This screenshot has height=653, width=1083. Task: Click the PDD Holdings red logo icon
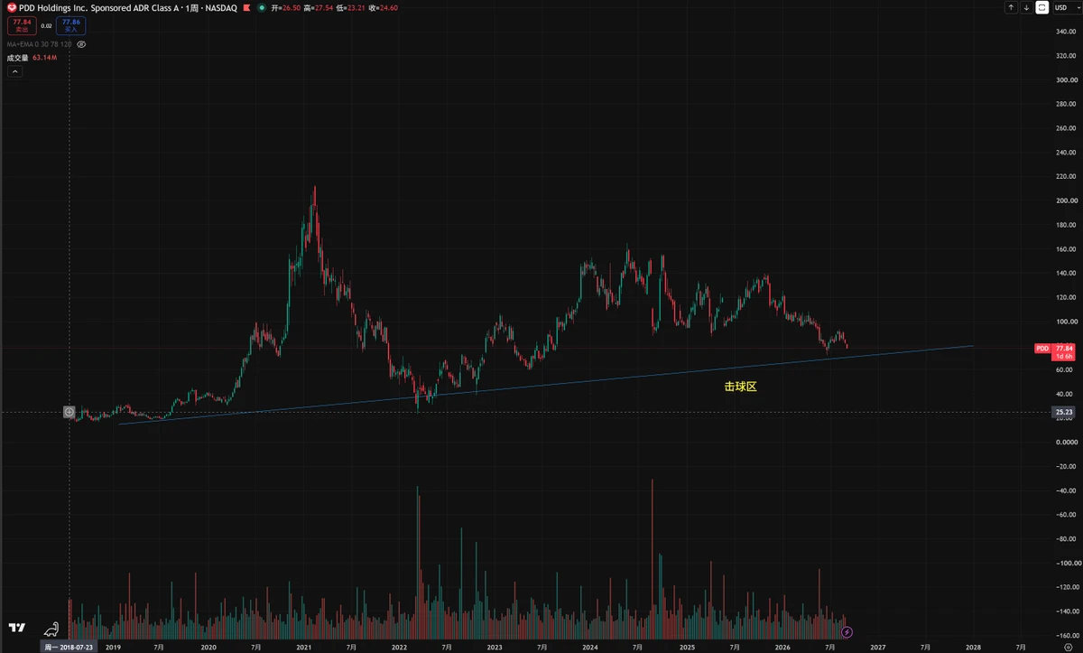point(12,7)
